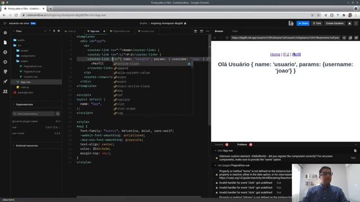The height and width of the screenshot is (202, 360).
Task: Choose 'exact-active-class' autocomplete suggestion
Action: (x=152, y=86)
